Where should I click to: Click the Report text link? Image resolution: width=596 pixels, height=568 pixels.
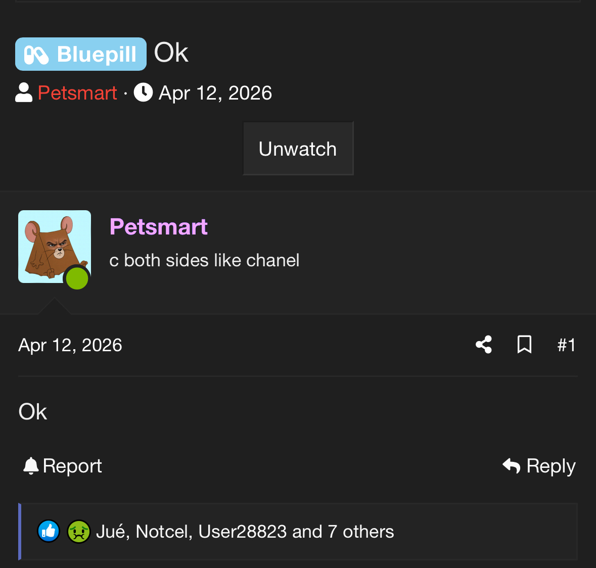point(72,466)
